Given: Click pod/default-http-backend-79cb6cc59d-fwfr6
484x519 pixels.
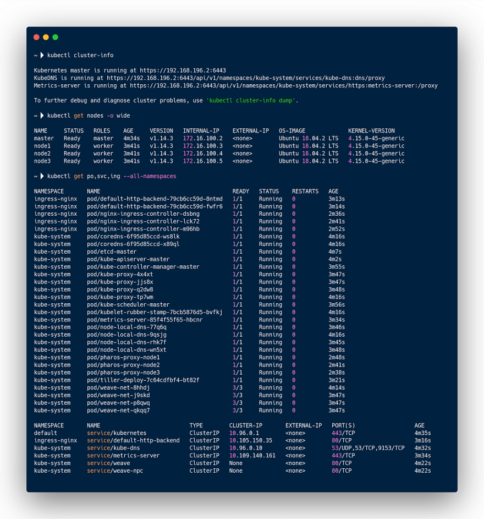Looking at the screenshot, I should [155, 206].
